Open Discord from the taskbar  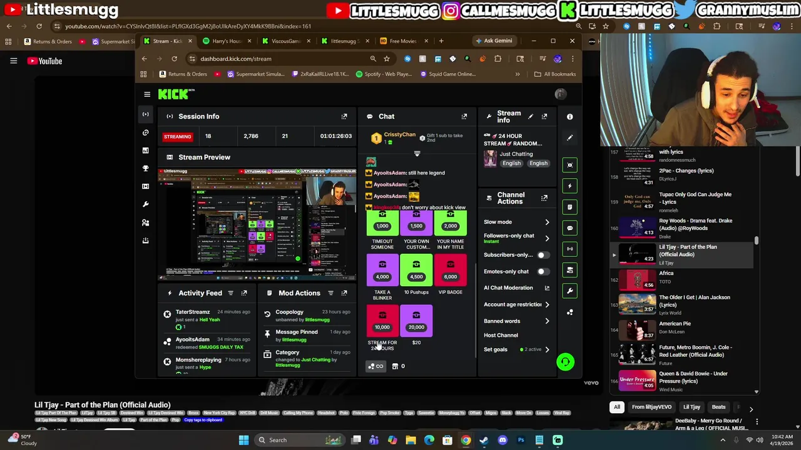click(x=503, y=440)
